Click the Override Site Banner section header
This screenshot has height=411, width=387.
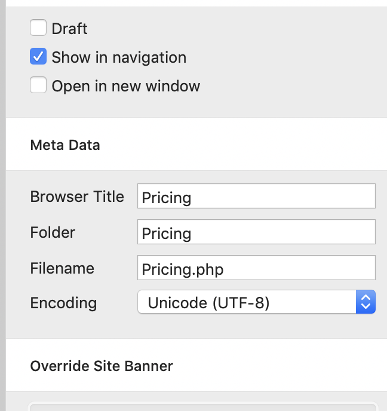pos(102,366)
